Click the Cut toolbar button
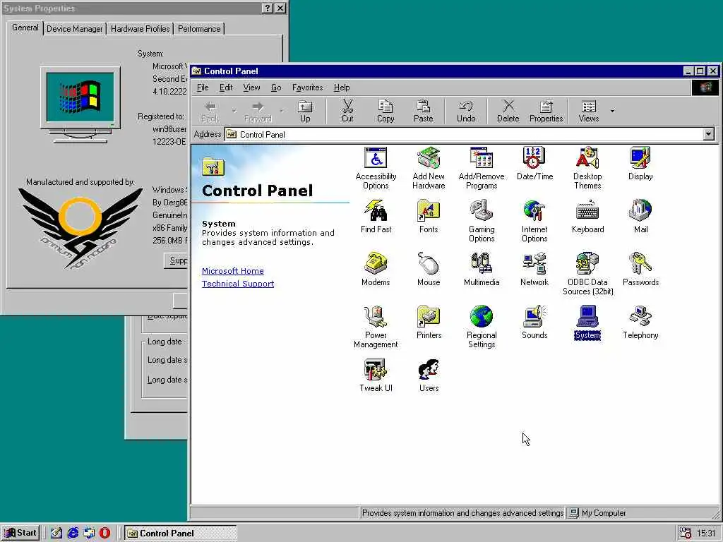 click(x=347, y=112)
